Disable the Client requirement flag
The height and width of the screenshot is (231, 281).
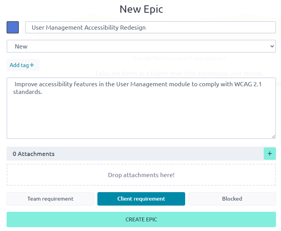(141, 199)
